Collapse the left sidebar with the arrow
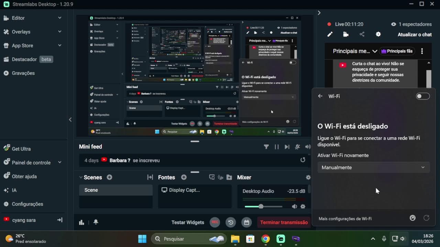 pyautogui.click(x=70, y=119)
